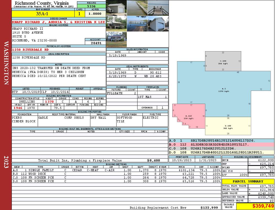The height and width of the screenshot is (210, 275).
Task: Open the white garage photo thumbnail
Action: [116, 8]
